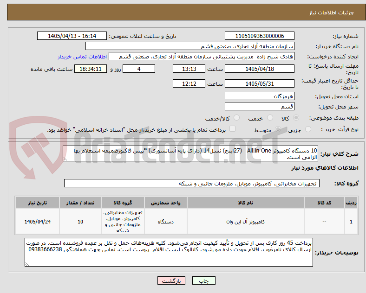Click resize handle of شرح کلی نیاز textarea
Viewport: 366px width, 293px height.
coord(65,159)
